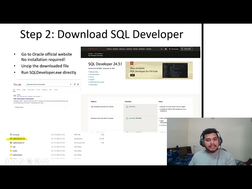Click the microphone voice search icon
Screen dimensions: 252x189
[74, 84]
